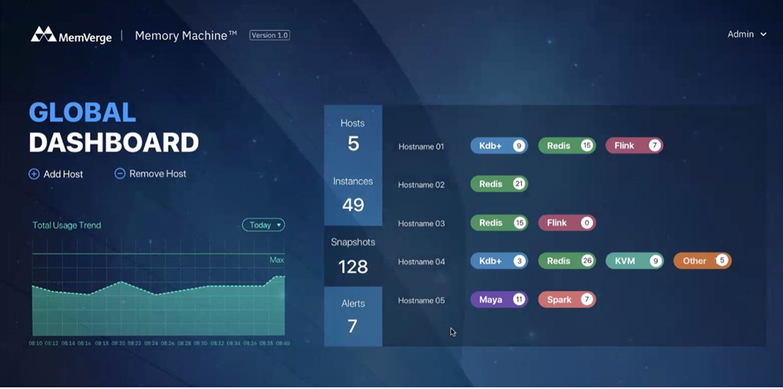Switch to the Instances panel
Screen dimensions: 783x389
pos(353,193)
